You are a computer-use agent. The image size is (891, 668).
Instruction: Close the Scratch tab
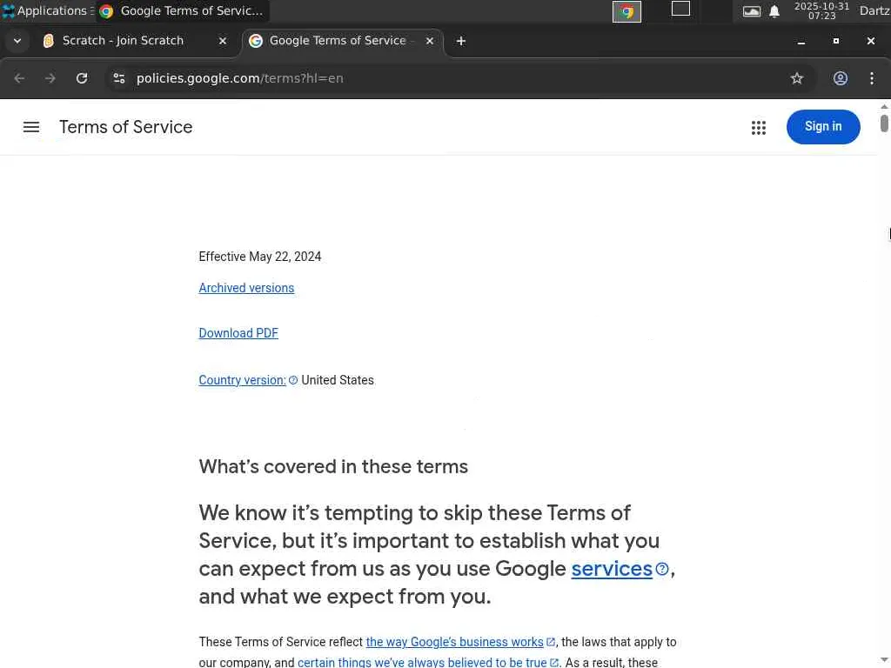pyautogui.click(x=223, y=41)
